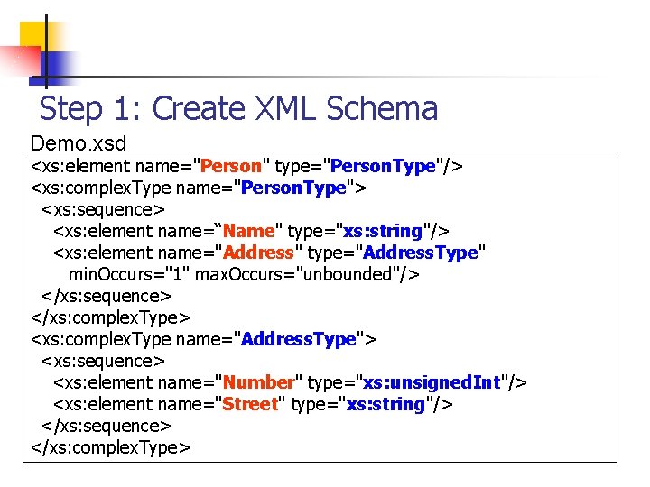Select the red "Street" element name

[250, 404]
